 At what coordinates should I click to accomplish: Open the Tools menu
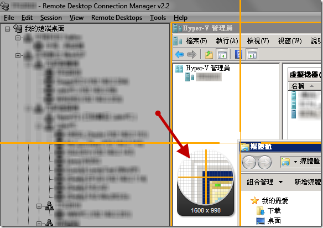coord(158,18)
